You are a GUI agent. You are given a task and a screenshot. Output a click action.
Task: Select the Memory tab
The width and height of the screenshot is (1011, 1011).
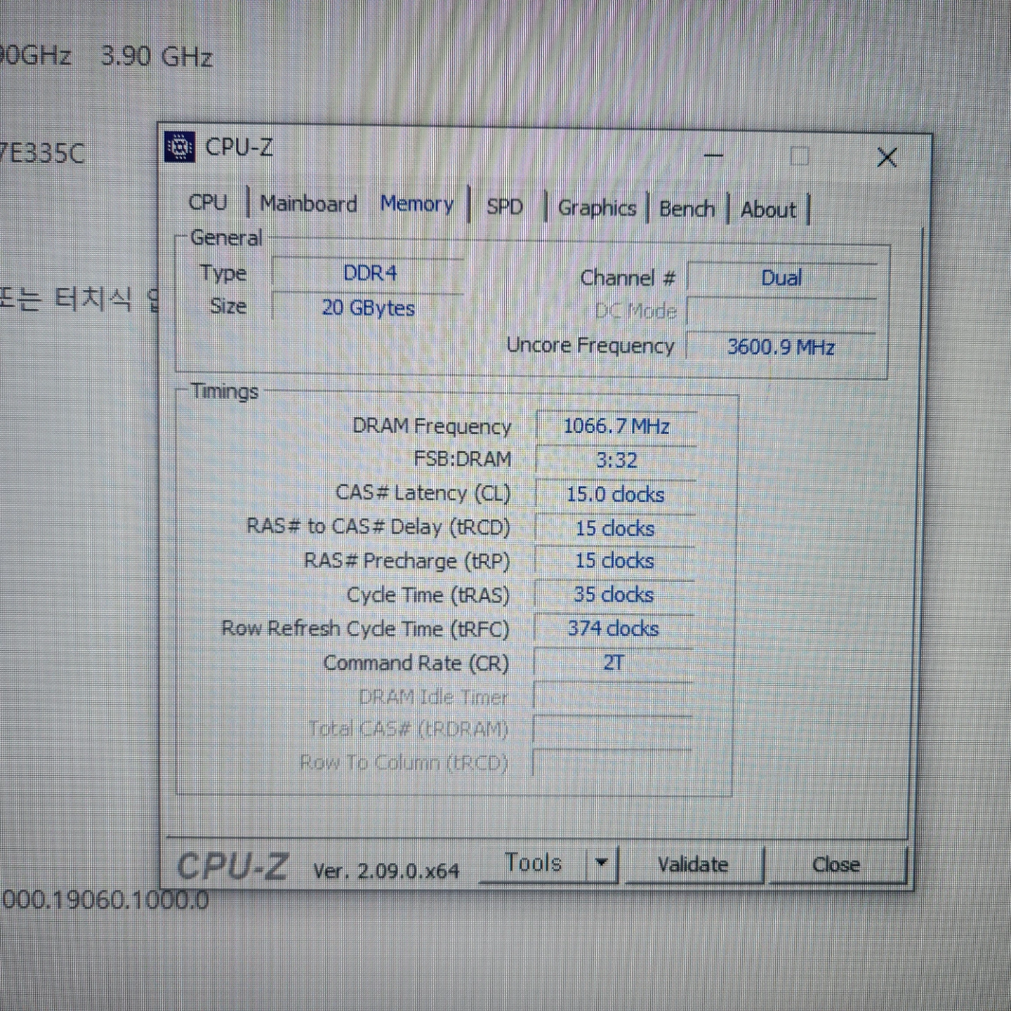point(417,204)
